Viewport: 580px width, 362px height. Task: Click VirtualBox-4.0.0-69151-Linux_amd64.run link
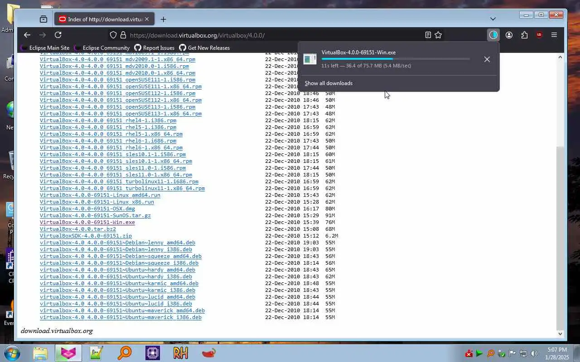coord(100,195)
